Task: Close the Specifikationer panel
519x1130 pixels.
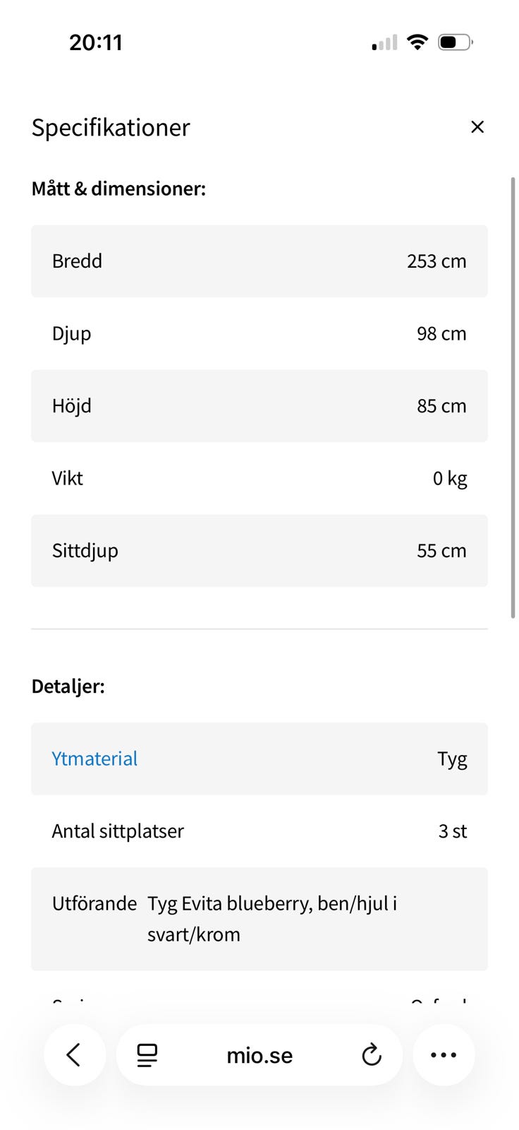Action: 477,127
